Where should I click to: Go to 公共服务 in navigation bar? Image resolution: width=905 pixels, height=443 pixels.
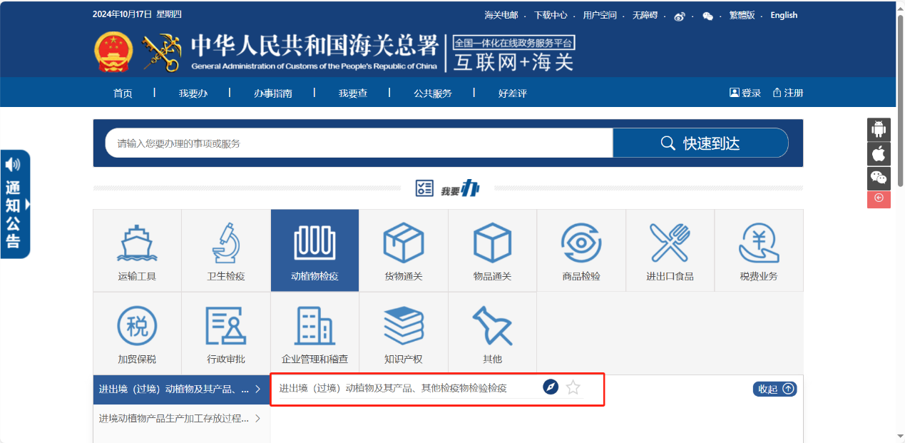click(x=432, y=93)
